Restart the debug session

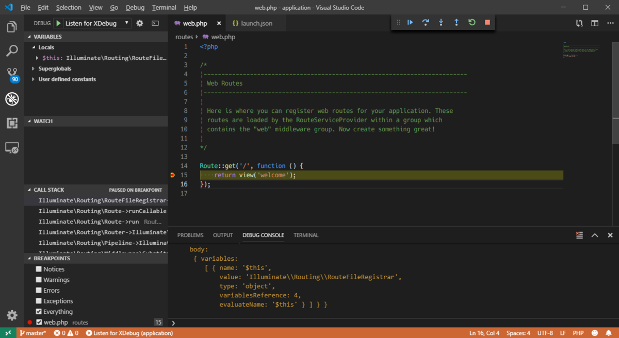[x=471, y=23]
